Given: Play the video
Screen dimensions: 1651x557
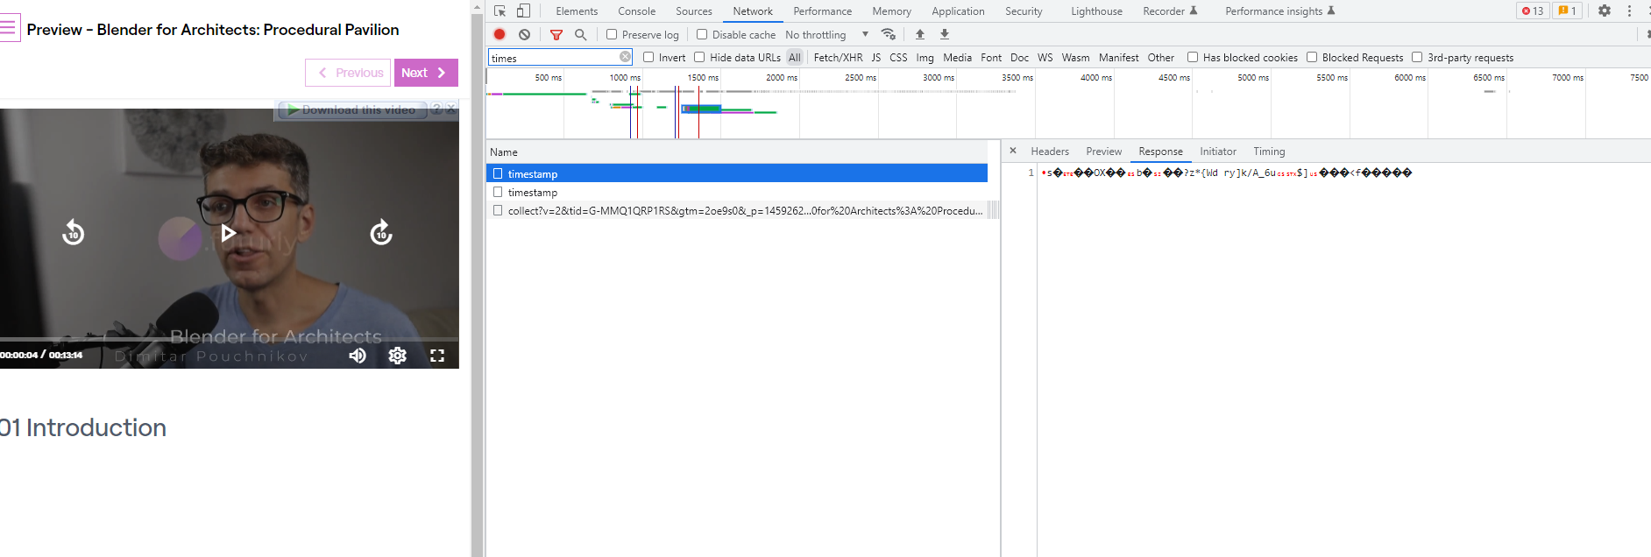Looking at the screenshot, I should tap(228, 233).
